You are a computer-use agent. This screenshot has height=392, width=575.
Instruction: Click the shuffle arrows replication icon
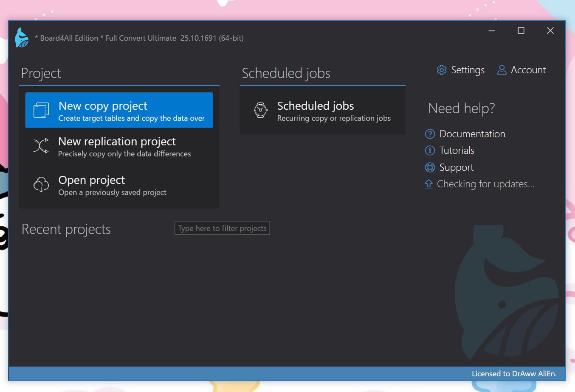pyautogui.click(x=41, y=146)
